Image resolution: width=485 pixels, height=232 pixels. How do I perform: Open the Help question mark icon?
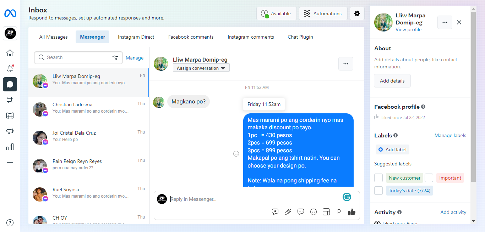coord(10,223)
